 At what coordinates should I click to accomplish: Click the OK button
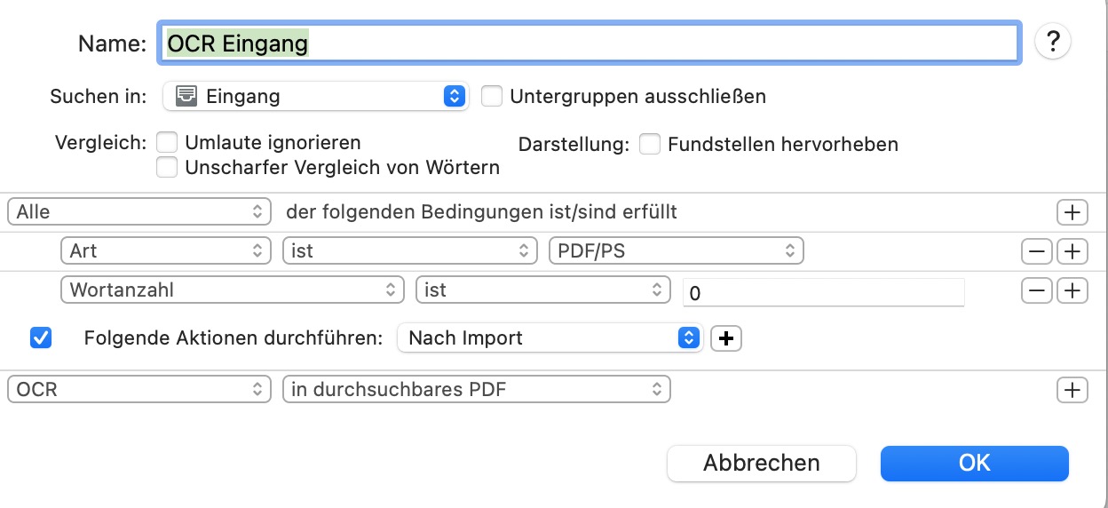974,463
